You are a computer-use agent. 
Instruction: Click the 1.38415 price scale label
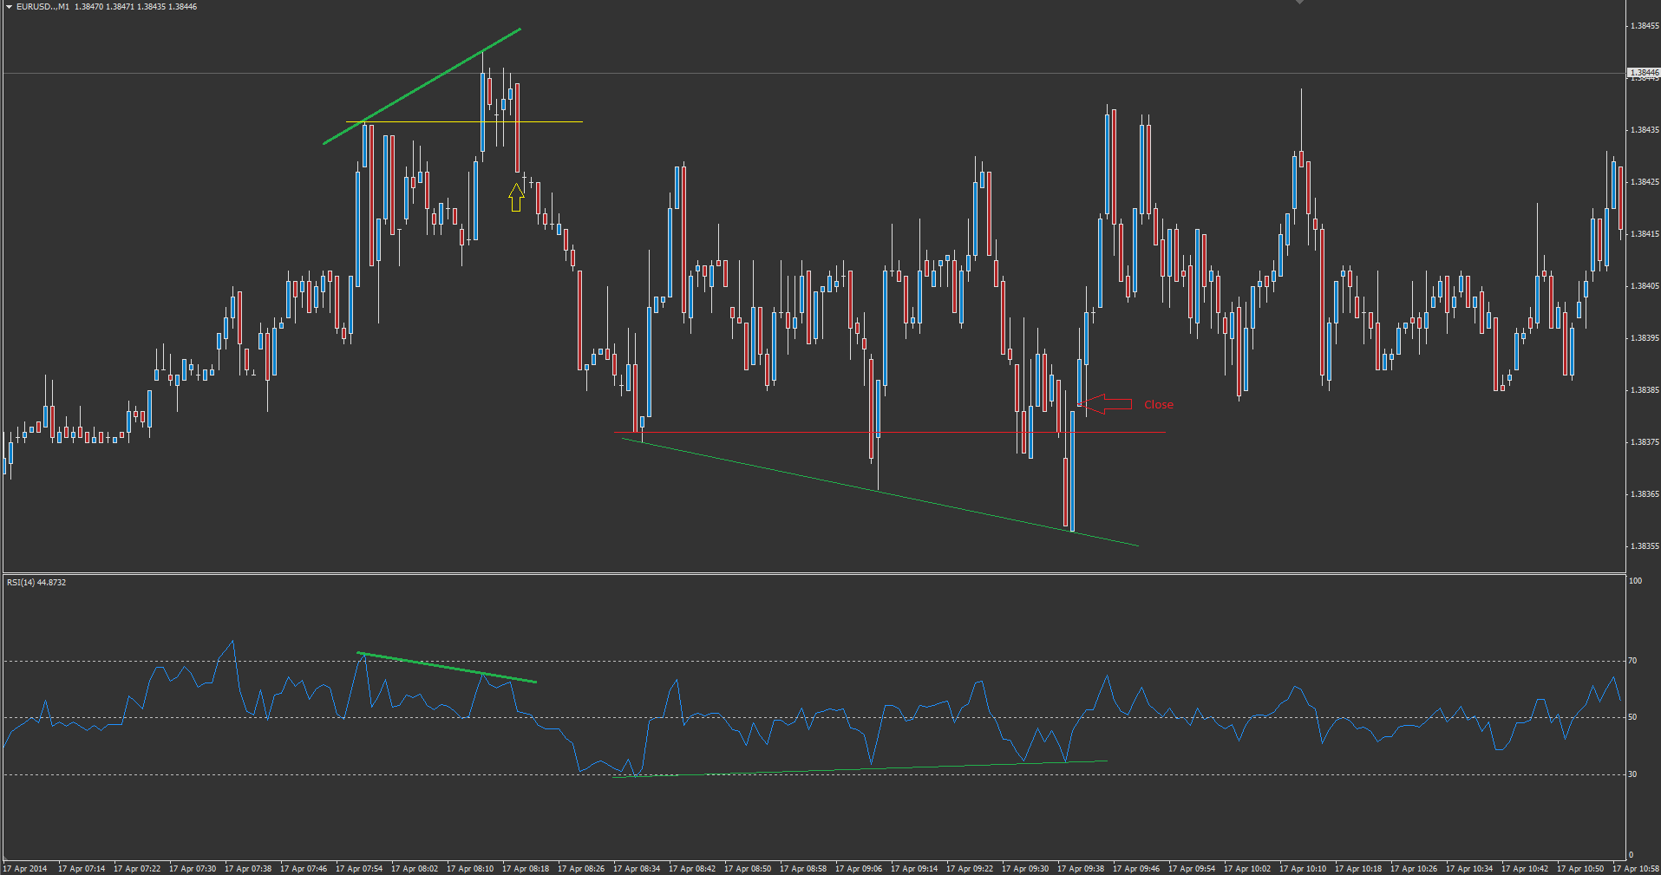(x=1645, y=234)
